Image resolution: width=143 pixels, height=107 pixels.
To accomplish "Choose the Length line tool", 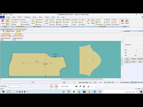I will [66, 22].
